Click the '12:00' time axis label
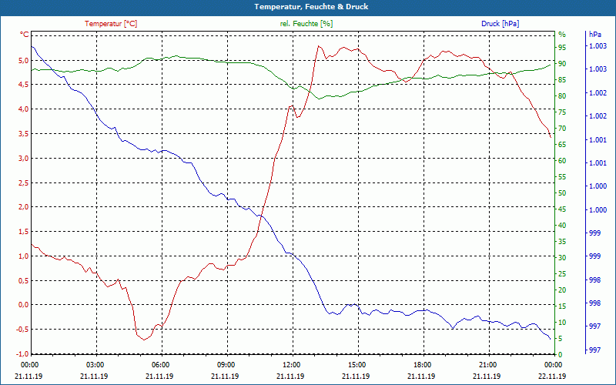 291,364
